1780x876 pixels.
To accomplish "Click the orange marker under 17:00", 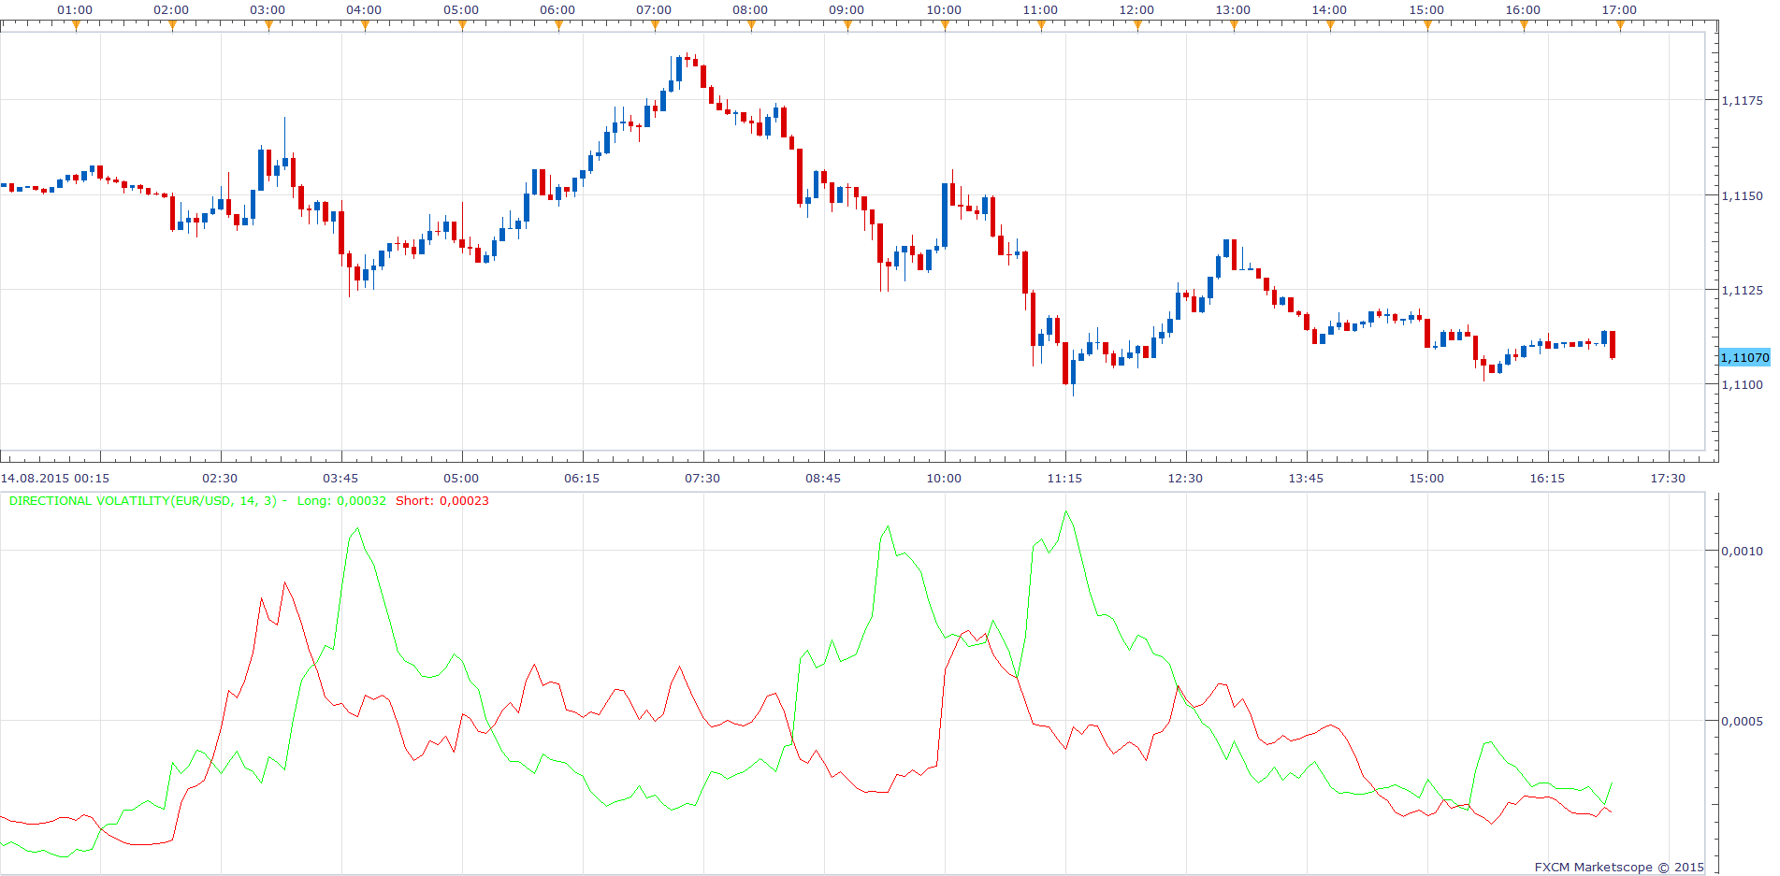I will click(1620, 26).
